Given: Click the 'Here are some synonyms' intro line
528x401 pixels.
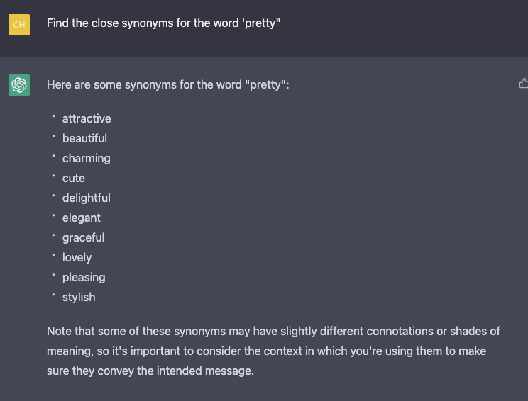Looking at the screenshot, I should [x=168, y=84].
